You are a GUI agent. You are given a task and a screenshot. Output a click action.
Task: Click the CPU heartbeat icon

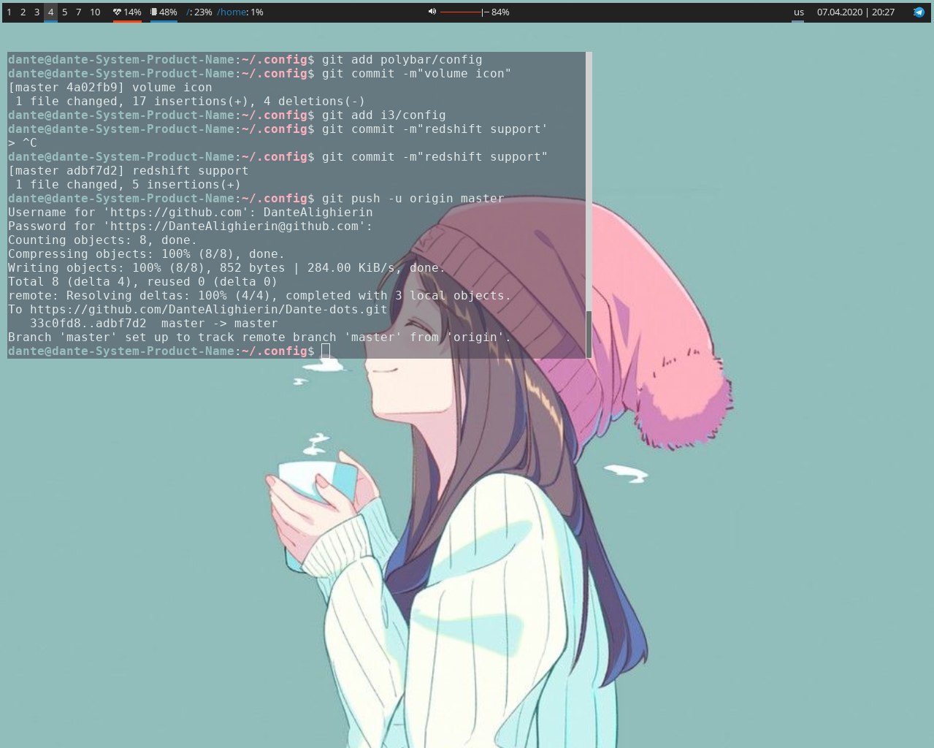pyautogui.click(x=117, y=12)
